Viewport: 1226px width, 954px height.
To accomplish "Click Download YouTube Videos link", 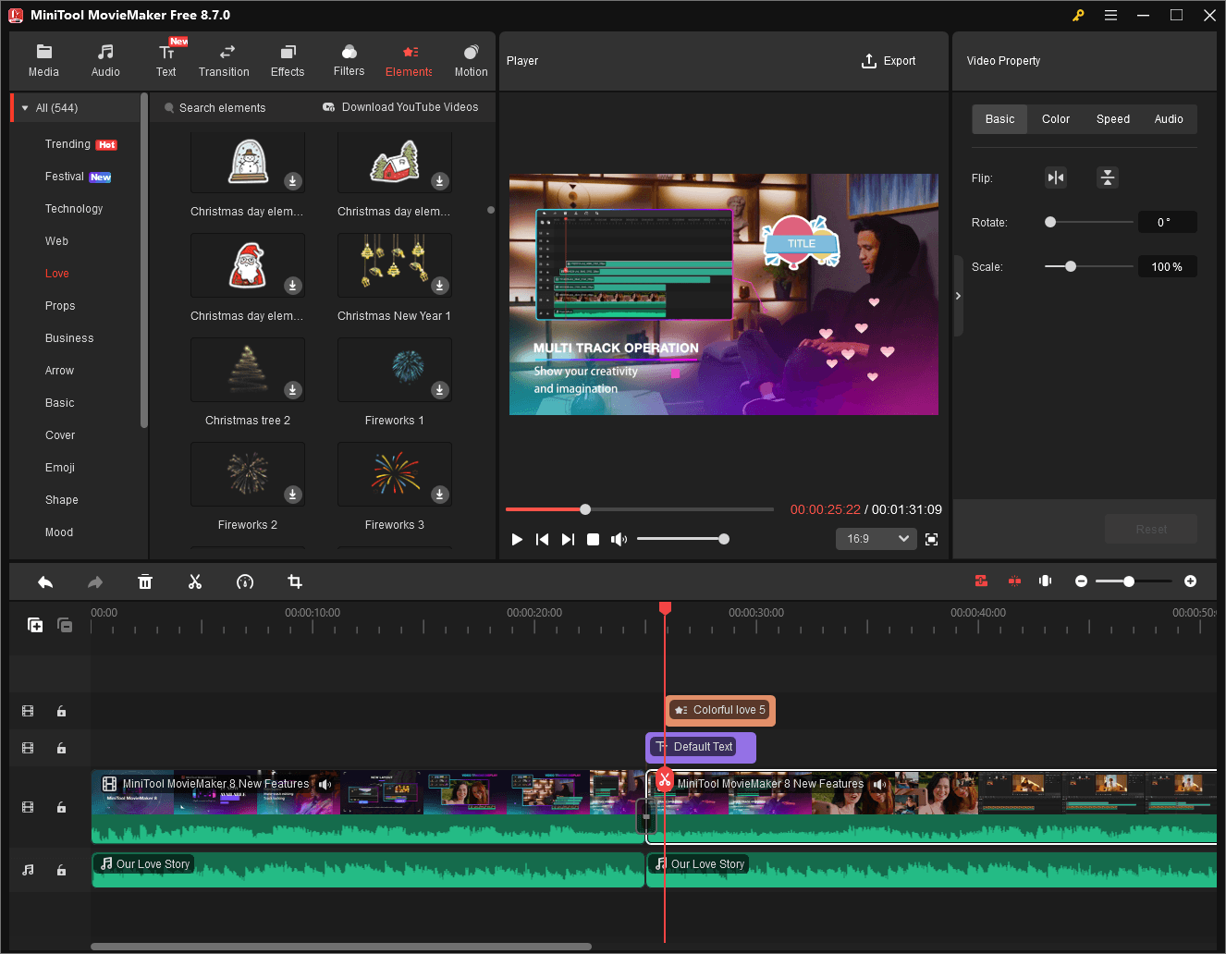I will 400,107.
